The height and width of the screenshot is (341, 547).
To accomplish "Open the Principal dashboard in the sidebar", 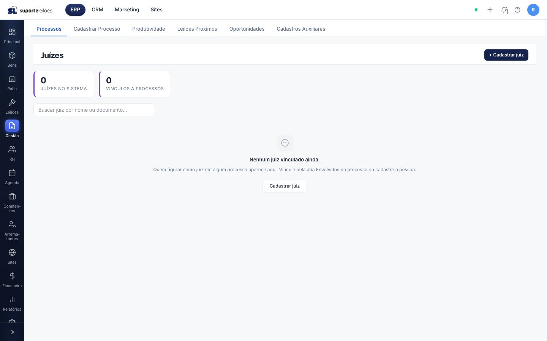I will point(12,36).
